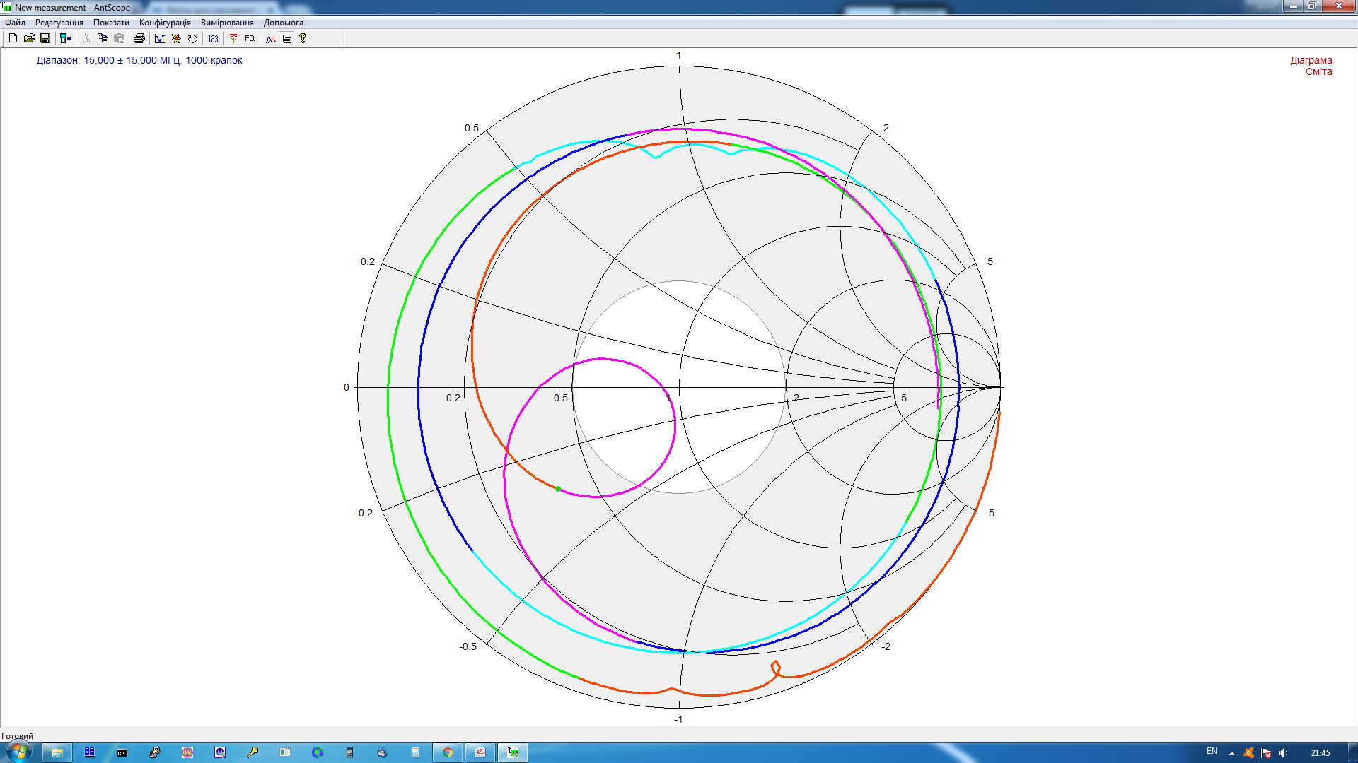Click the red antenna signal icon
Image resolution: width=1358 pixels, height=763 pixels.
(x=233, y=38)
